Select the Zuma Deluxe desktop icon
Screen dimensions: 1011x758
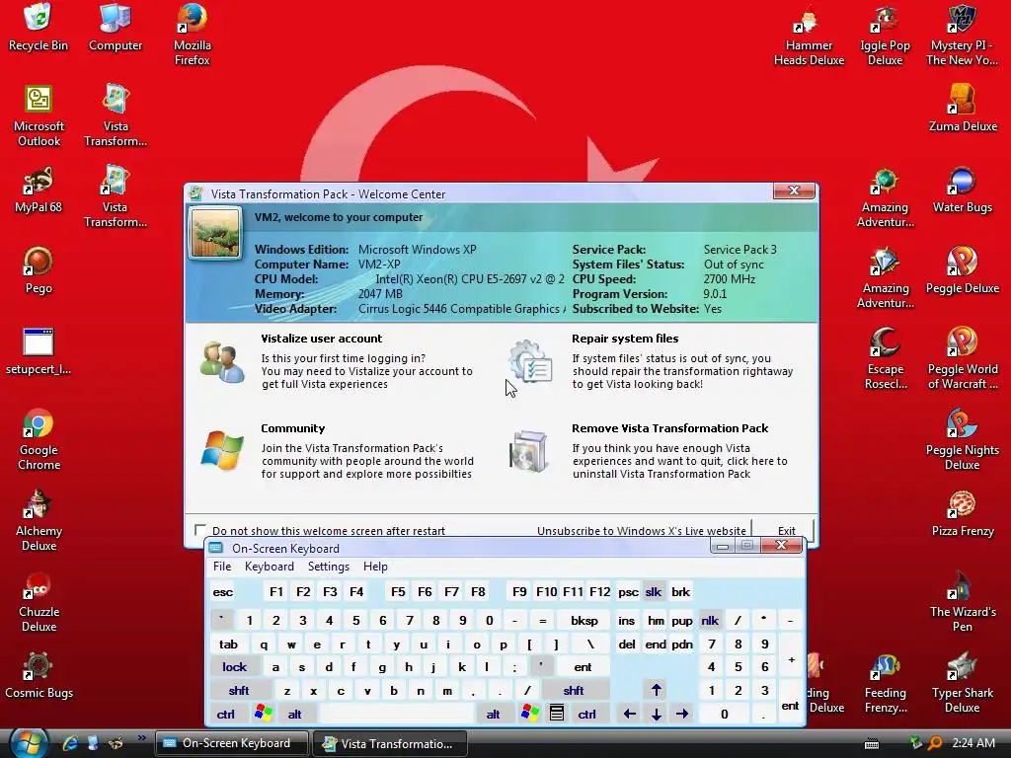(x=963, y=109)
